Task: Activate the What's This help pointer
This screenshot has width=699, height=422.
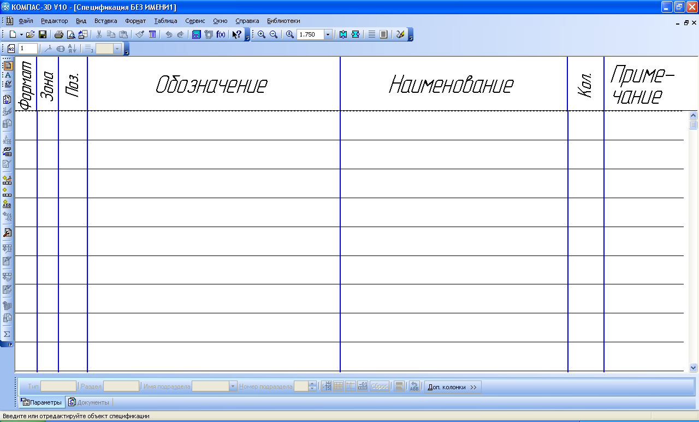Action: coord(236,34)
